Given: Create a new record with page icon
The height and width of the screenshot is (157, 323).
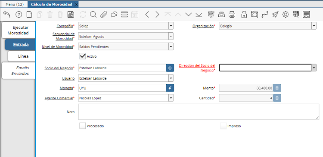Looking at the screenshot, I should tap(29, 14).
